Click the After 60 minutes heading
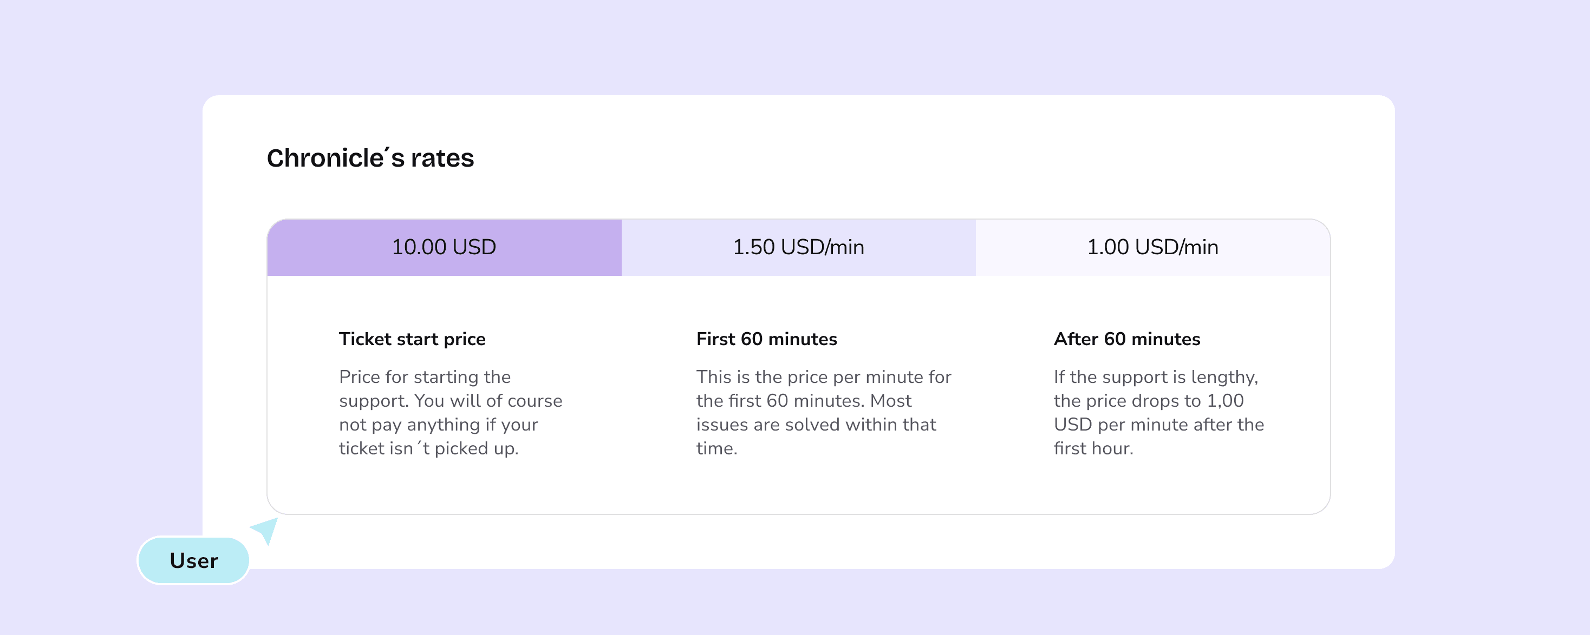The image size is (1590, 635). coord(1127,339)
